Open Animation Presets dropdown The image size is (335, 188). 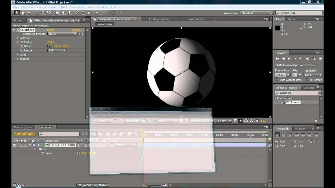click(x=62, y=34)
